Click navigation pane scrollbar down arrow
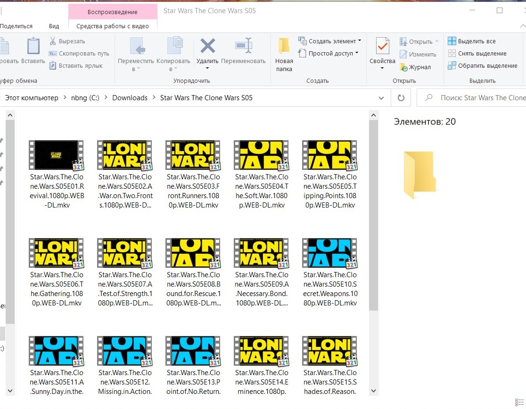 [10, 391]
